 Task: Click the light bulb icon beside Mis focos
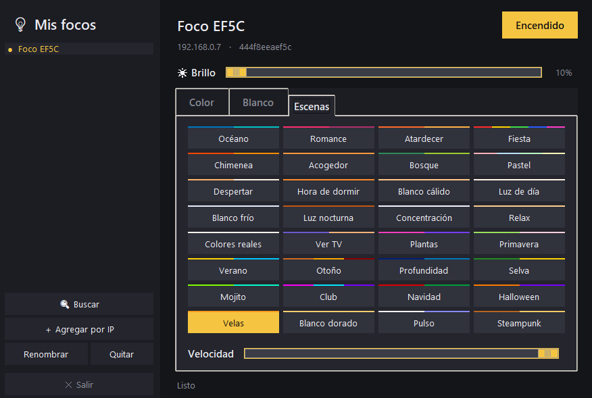[20, 24]
